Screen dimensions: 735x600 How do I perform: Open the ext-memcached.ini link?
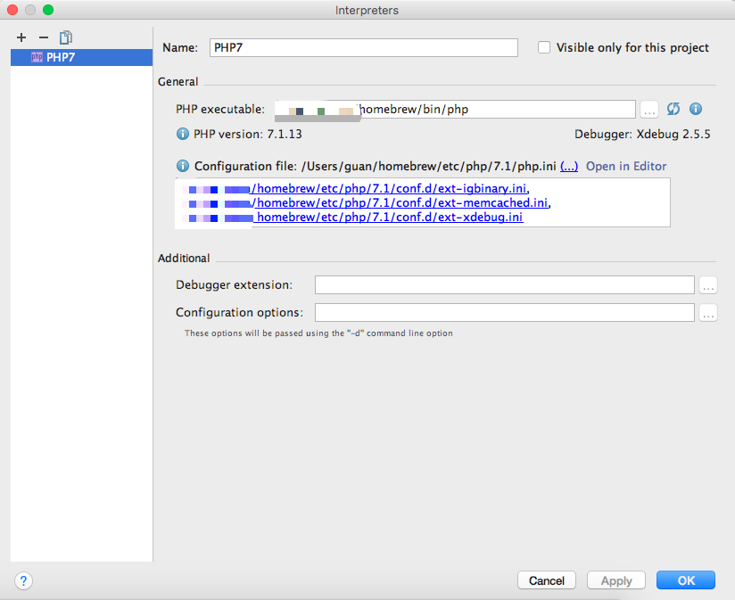click(401, 202)
